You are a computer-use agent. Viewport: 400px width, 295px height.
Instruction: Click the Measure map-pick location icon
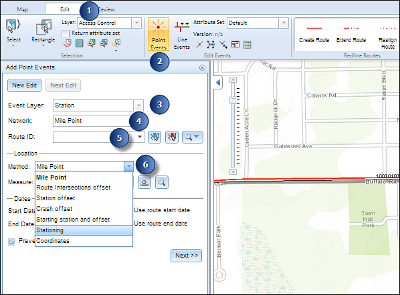144,182
